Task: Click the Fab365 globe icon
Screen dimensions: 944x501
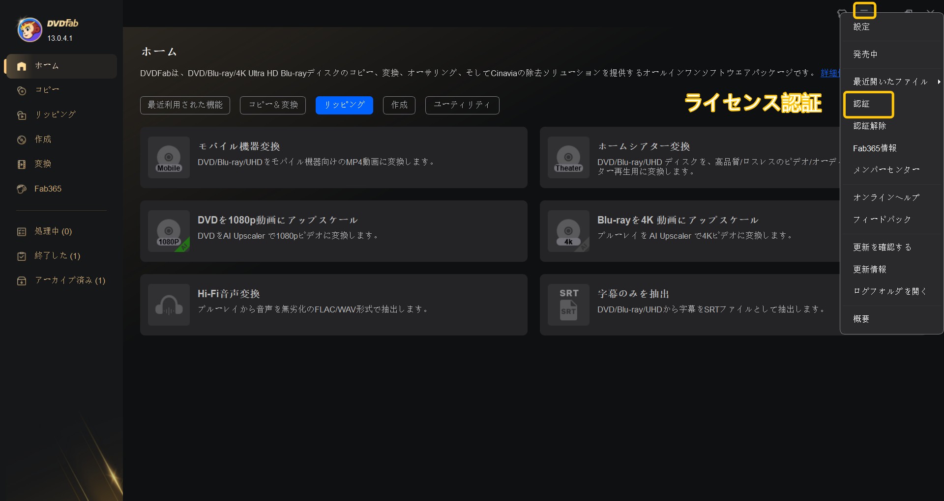Action: coord(22,189)
